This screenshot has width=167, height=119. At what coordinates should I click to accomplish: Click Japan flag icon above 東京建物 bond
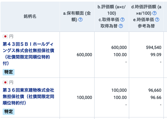[5, 82]
